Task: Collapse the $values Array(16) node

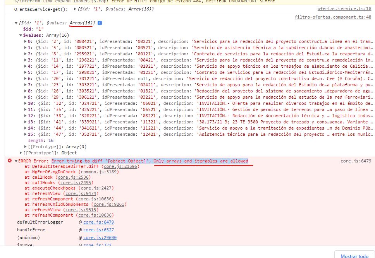Action: click(21, 35)
